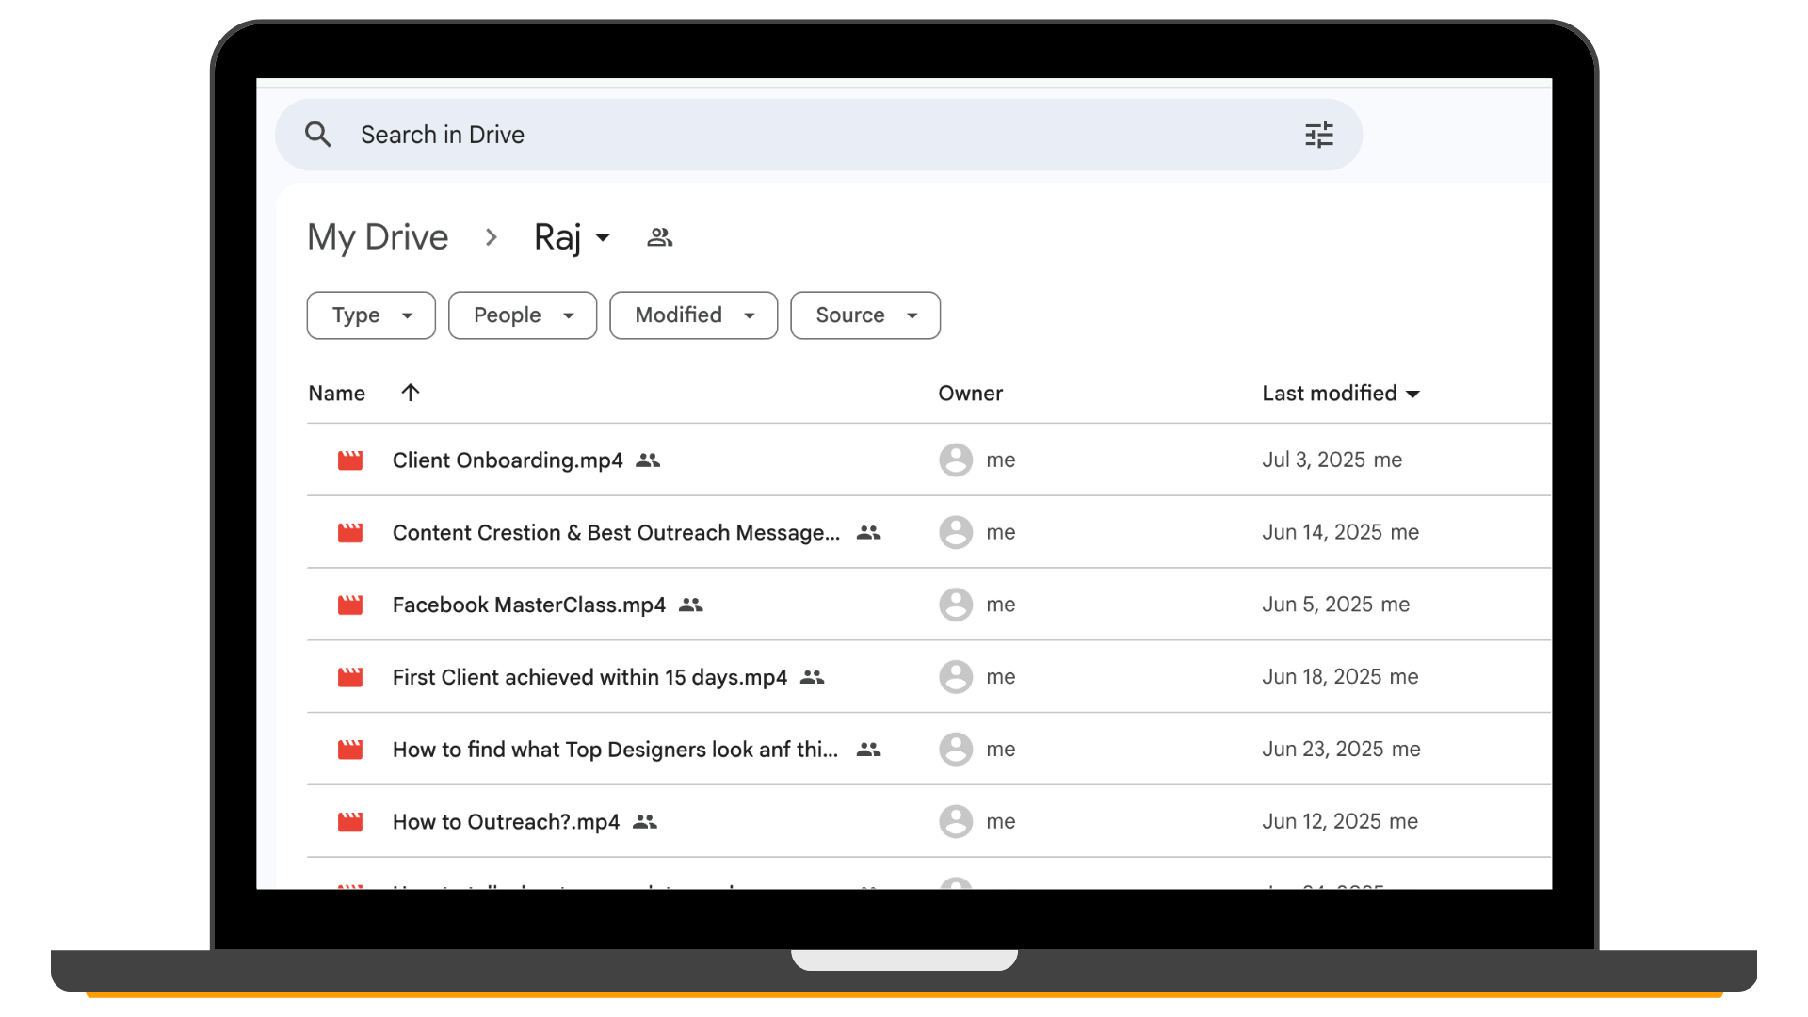1808x1017 pixels.
Task: Click the shared people icon beside Raj
Action: pyautogui.click(x=659, y=237)
